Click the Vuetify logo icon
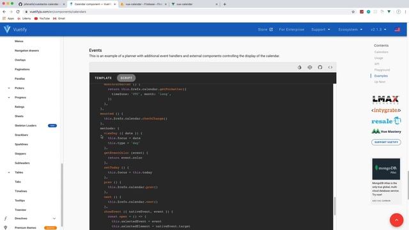Viewport: 409px width, 230px height. click(x=7, y=29)
